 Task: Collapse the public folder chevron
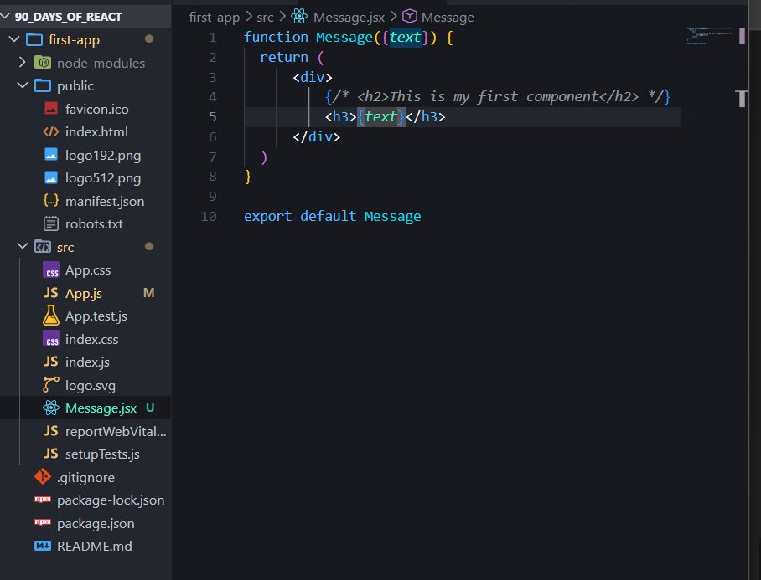tap(23, 85)
